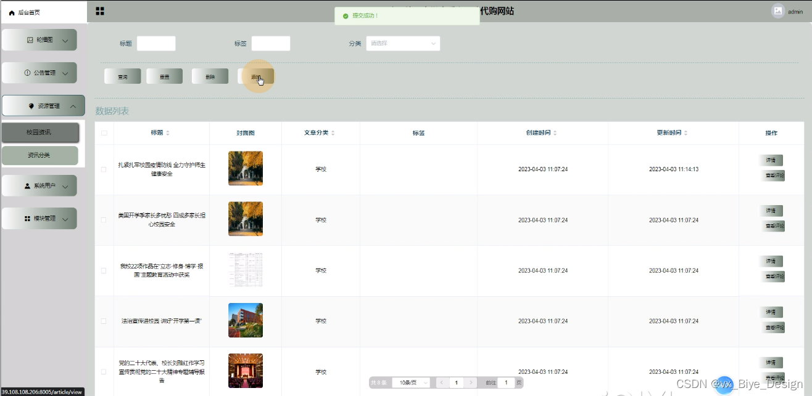Sort the table by 标题 column

click(x=167, y=133)
